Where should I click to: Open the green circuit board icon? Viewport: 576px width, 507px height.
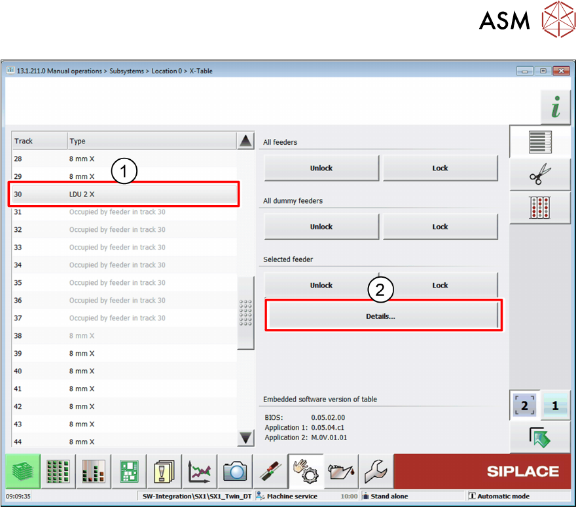[x=129, y=471]
